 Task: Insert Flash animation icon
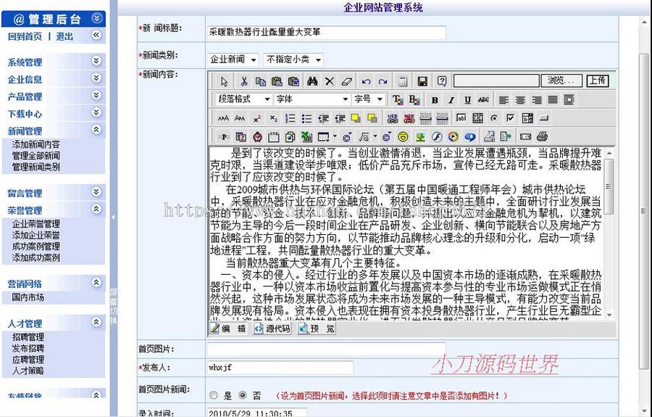[437, 136]
